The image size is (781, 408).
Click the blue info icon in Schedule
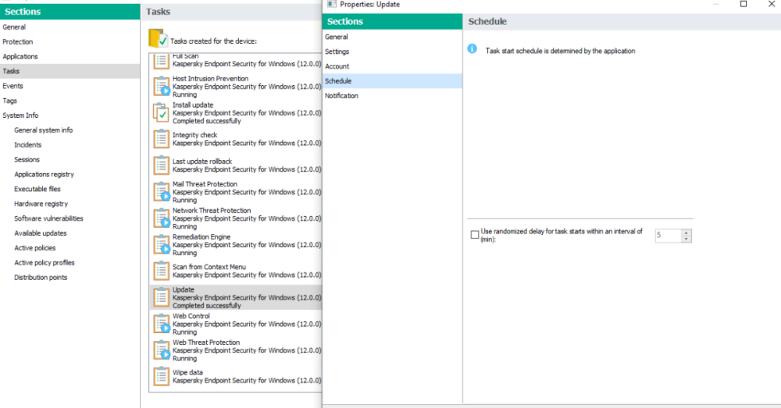click(473, 49)
